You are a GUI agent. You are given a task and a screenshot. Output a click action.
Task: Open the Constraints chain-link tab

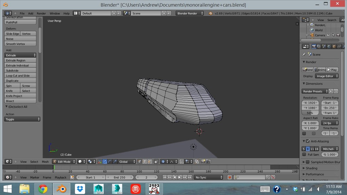coord(339,46)
